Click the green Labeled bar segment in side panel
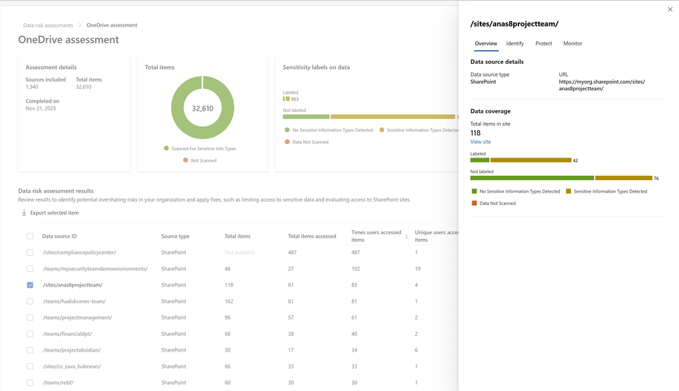Screen dimensions: 679x391 tap(480, 160)
